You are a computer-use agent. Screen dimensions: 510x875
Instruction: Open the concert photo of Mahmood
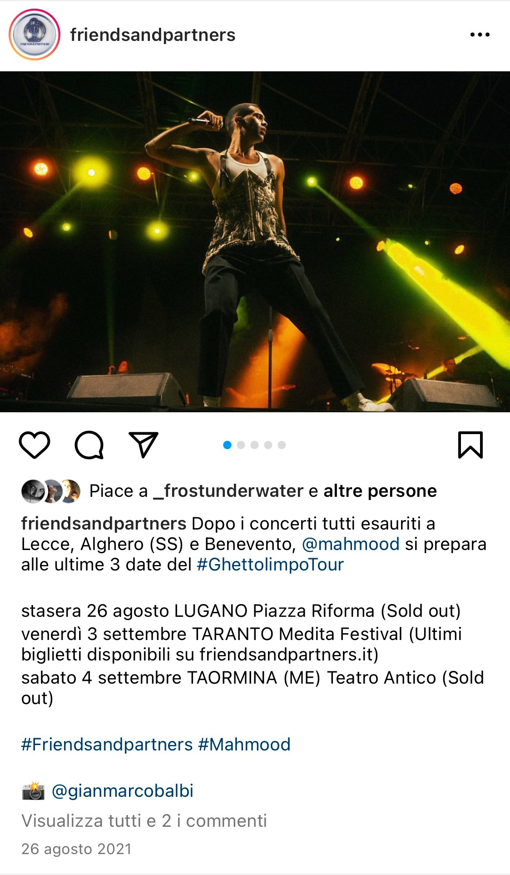[255, 241]
